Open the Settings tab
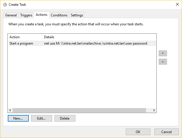Viewport: 182px width, 138px height. click(77, 15)
